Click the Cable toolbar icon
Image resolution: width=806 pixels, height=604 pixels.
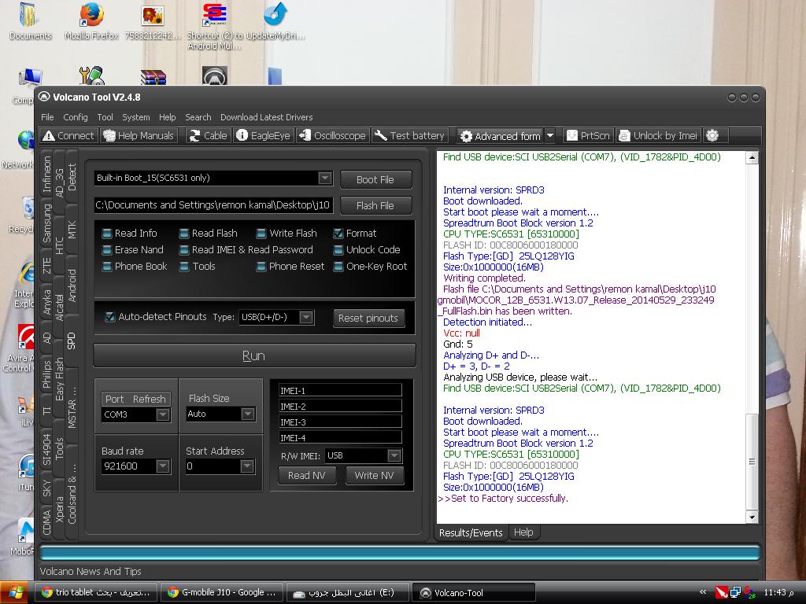208,135
